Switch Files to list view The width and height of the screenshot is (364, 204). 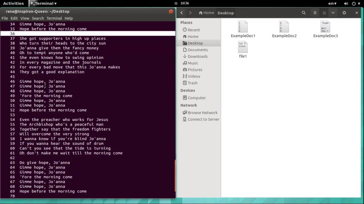(315, 13)
